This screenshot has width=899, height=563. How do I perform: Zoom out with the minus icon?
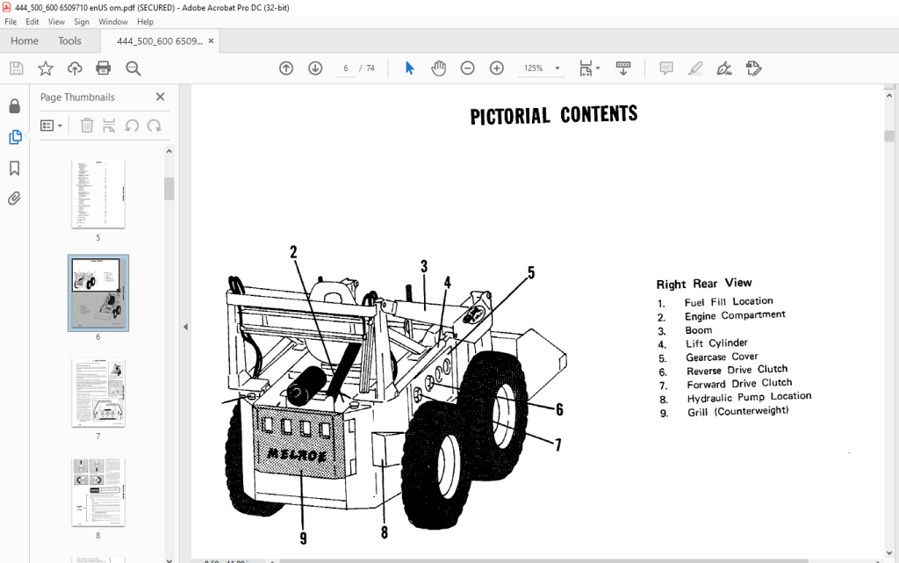pos(468,69)
